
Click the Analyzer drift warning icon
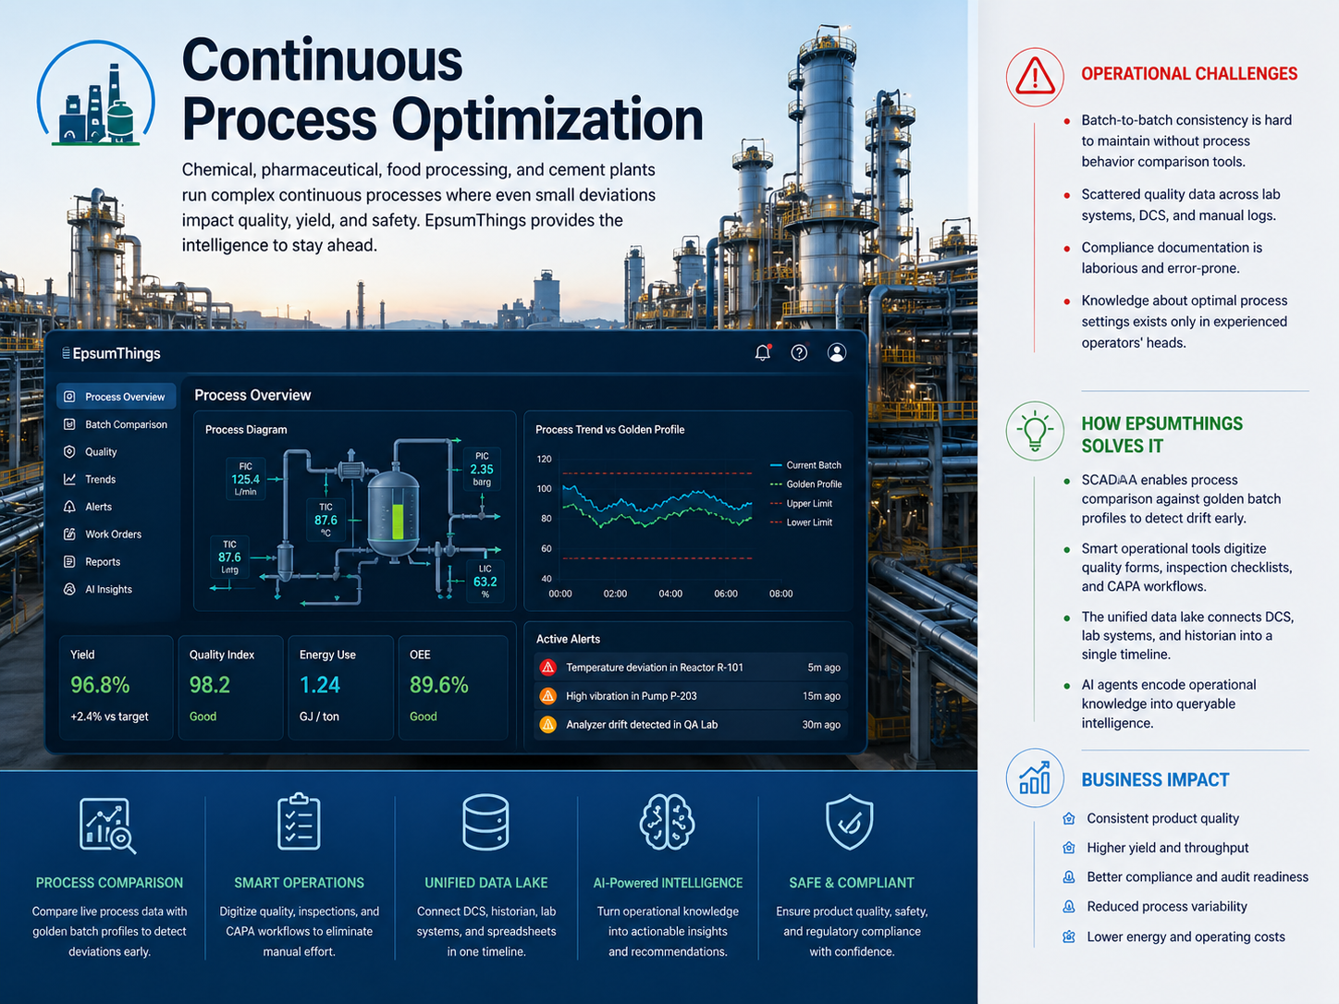click(548, 724)
